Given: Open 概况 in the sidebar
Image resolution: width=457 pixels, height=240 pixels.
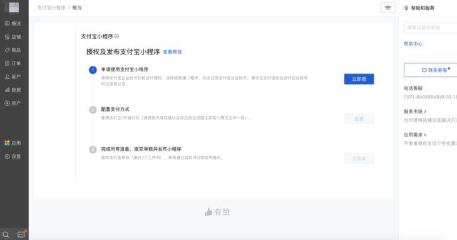Looking at the screenshot, I should 13,24.
